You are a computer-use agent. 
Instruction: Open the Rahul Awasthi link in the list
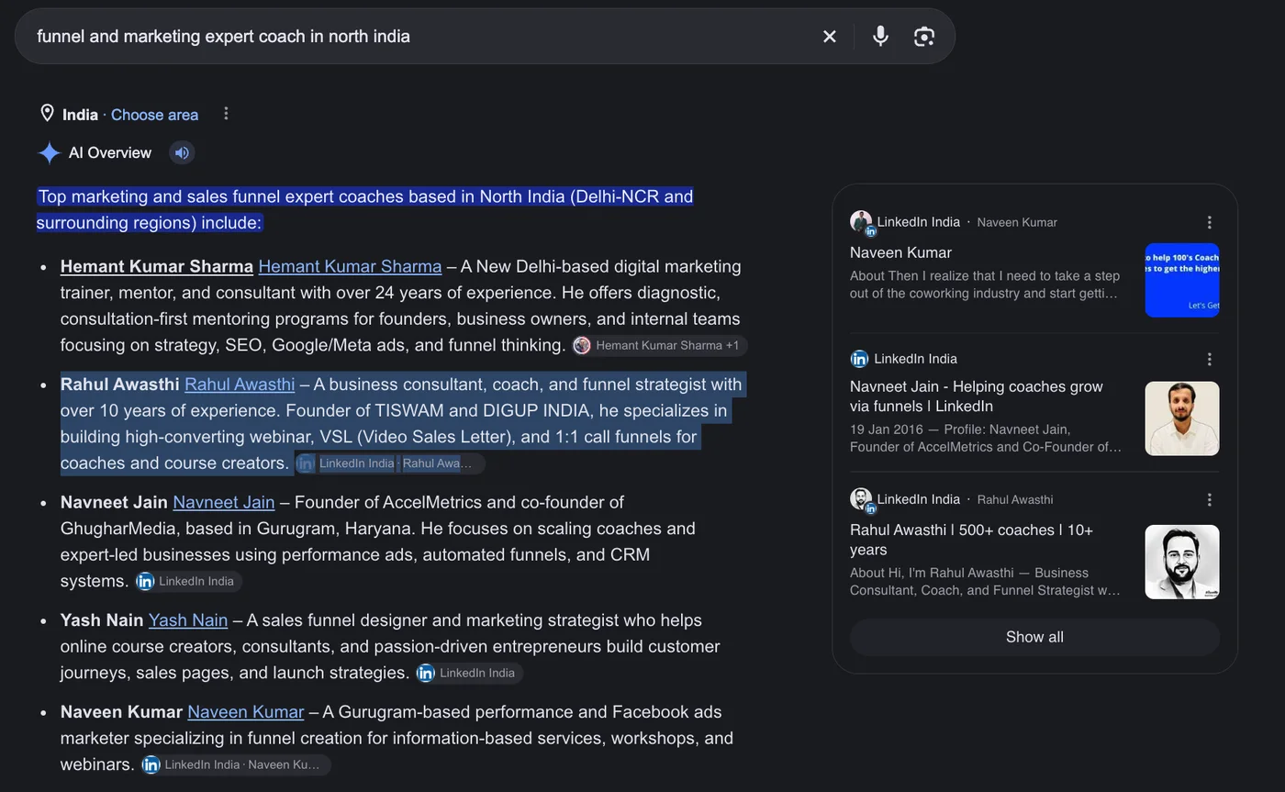pos(240,385)
